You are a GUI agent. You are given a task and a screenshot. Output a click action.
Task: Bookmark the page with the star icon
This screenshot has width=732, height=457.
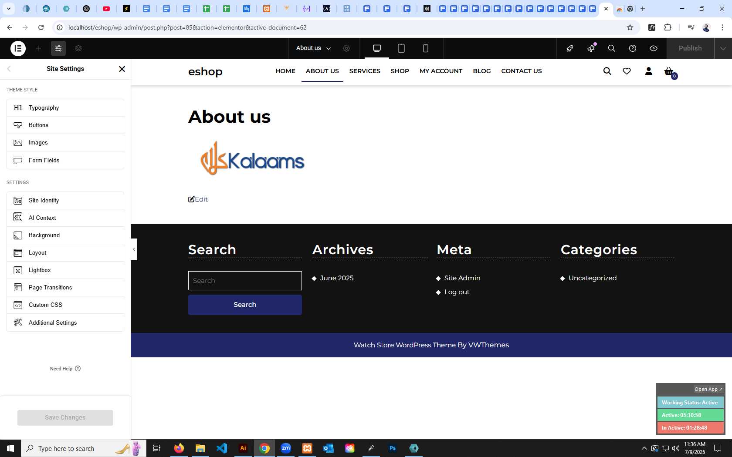(630, 27)
